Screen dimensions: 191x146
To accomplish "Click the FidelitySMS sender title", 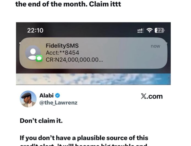I will coord(62,46).
